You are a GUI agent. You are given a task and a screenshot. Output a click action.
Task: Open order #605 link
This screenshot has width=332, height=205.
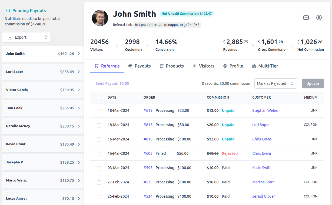click(148, 153)
